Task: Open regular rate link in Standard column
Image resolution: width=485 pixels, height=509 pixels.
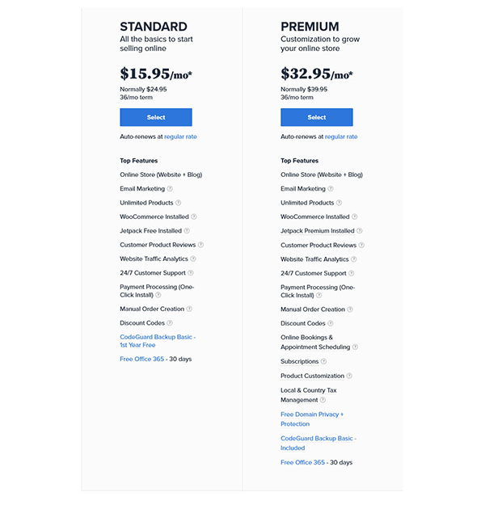Action: pyautogui.click(x=180, y=137)
